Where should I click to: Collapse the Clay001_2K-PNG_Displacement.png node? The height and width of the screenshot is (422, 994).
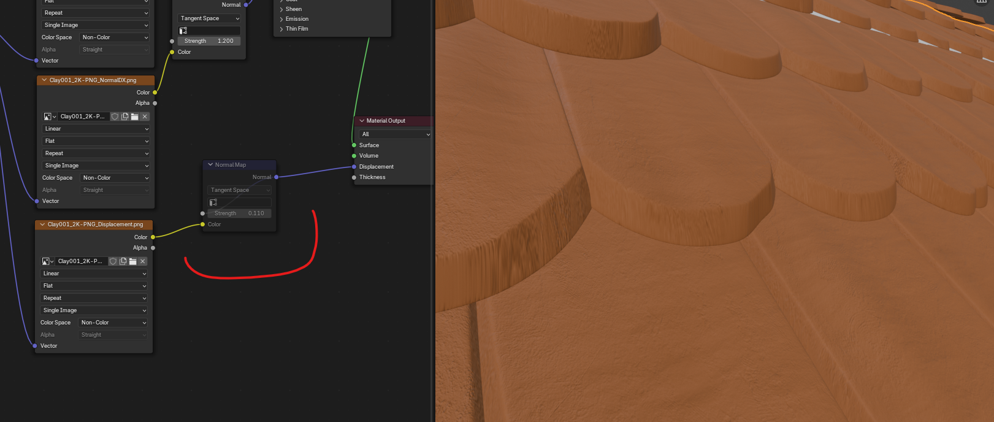[x=42, y=224]
